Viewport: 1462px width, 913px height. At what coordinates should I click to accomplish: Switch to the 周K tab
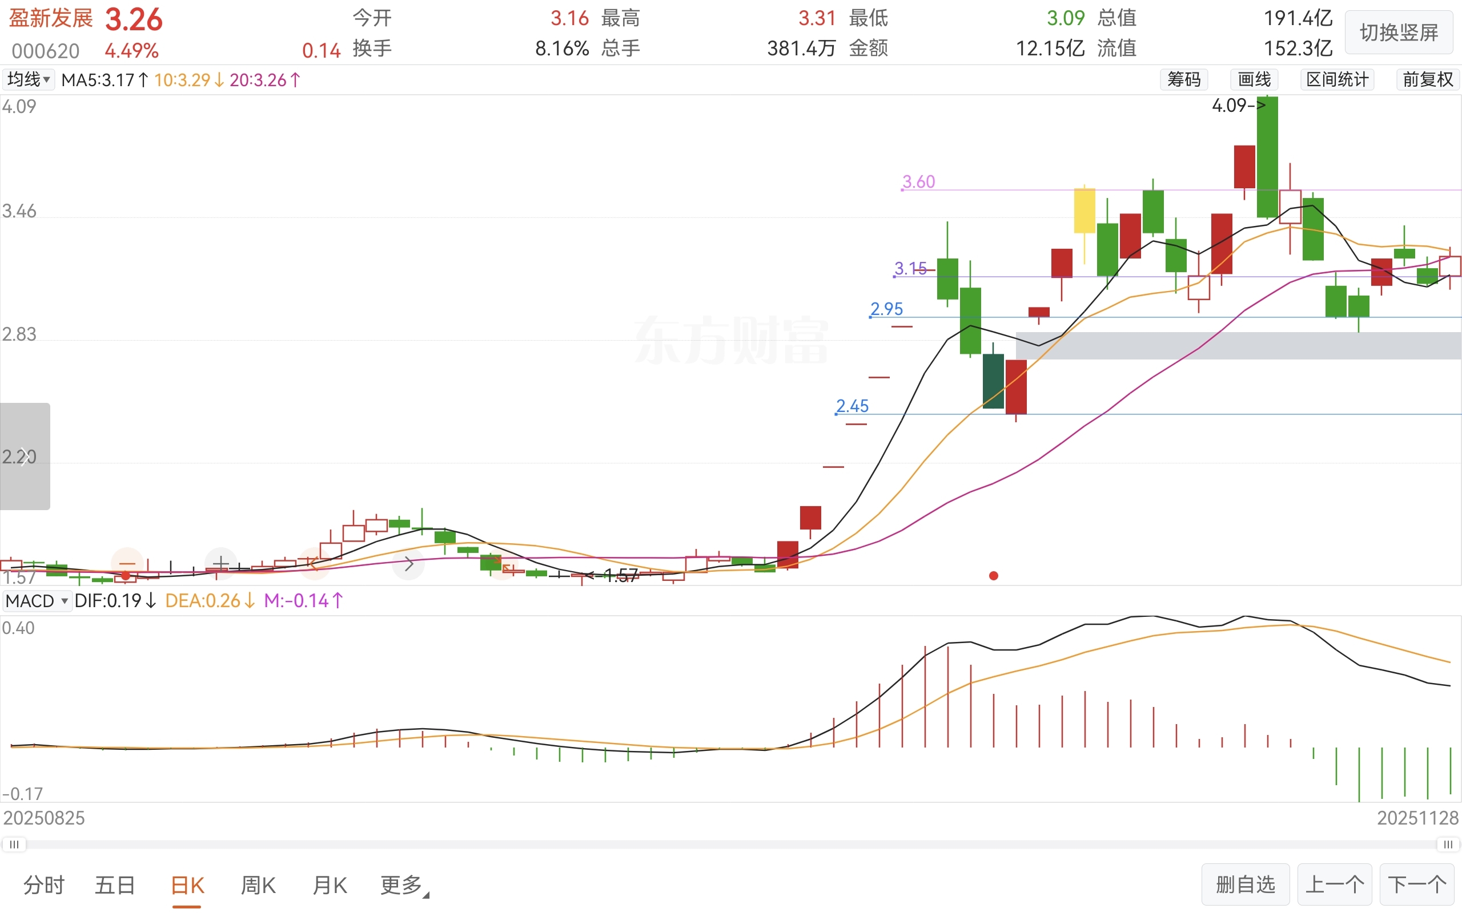[258, 885]
